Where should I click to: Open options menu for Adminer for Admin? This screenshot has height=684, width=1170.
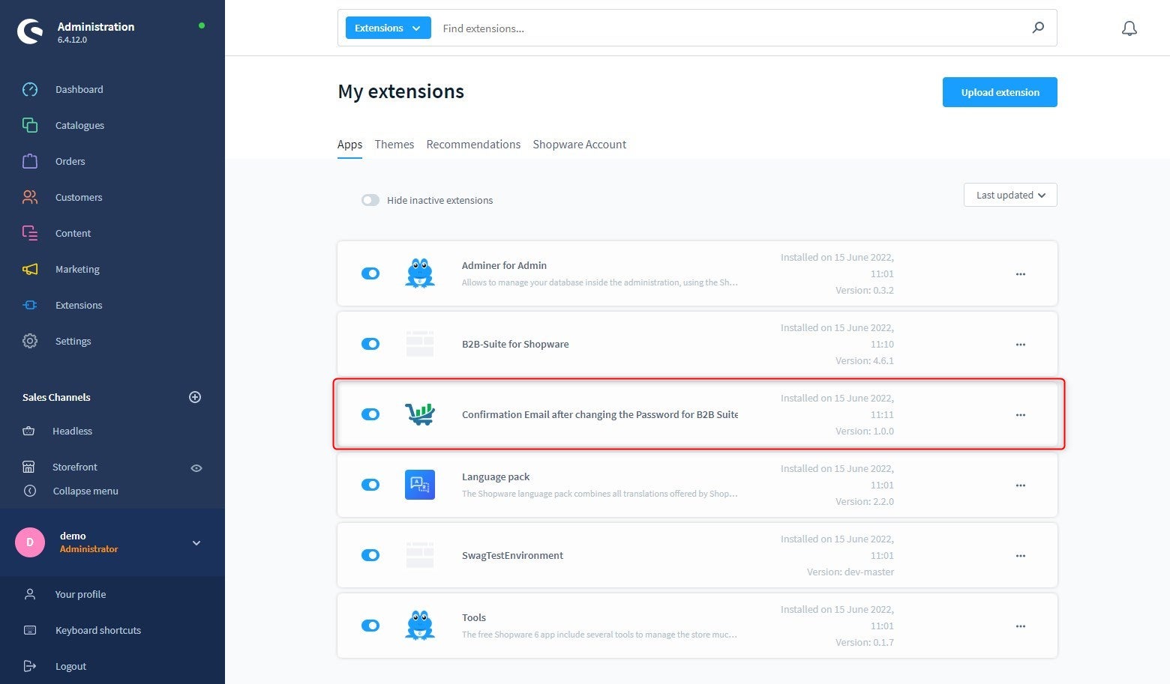[x=1020, y=274]
